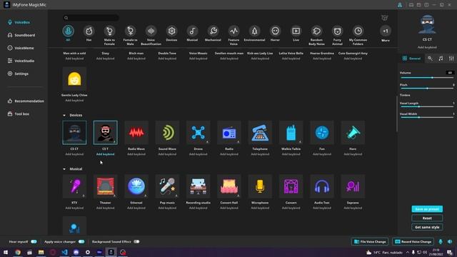Select the Concert Hall effect
The image size is (457, 257).
point(229,186)
